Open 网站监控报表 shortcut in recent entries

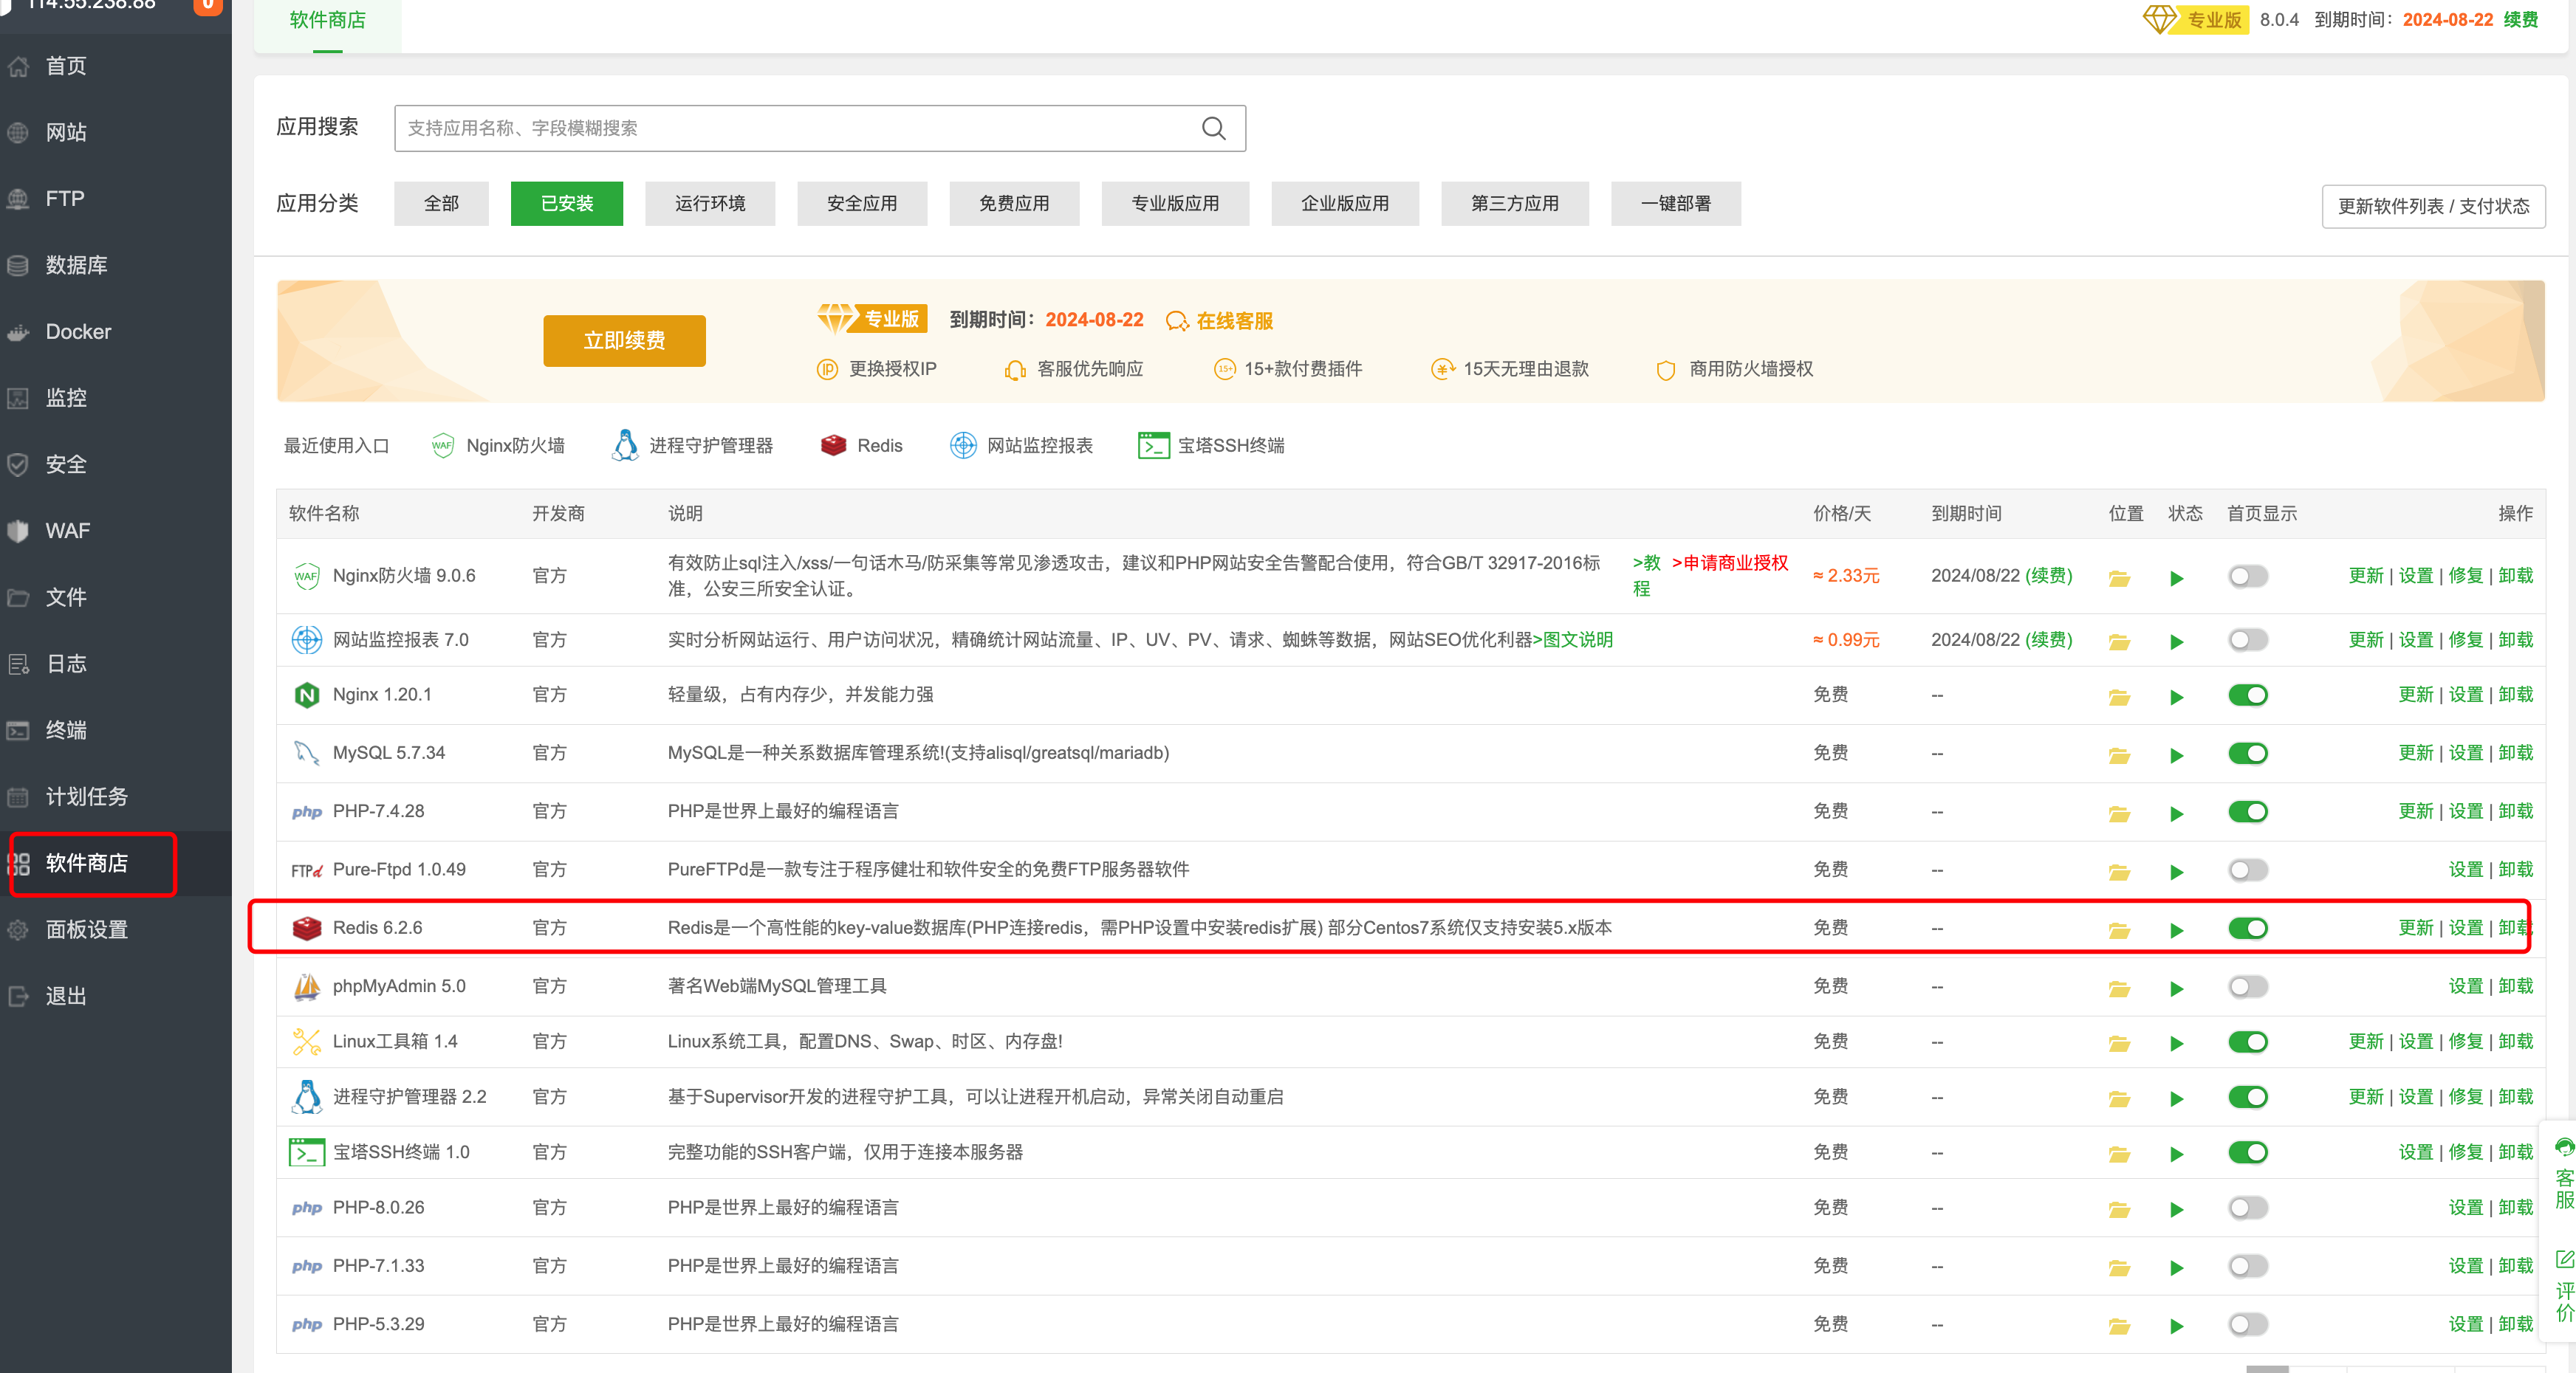[1021, 446]
